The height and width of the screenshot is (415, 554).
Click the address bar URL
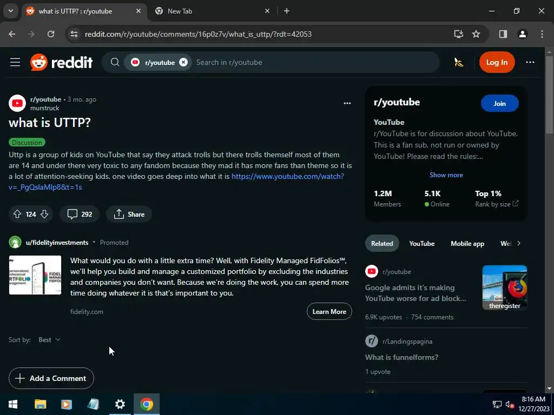click(198, 34)
